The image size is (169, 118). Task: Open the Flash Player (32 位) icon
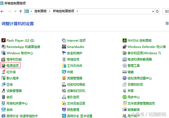coord(3,40)
